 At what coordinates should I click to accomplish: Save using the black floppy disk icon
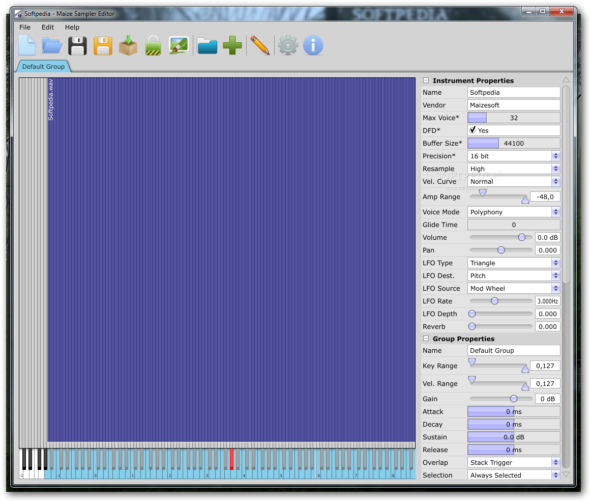point(77,46)
